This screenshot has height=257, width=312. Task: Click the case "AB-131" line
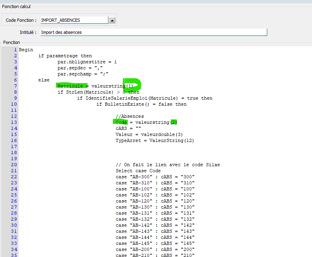tap(155, 213)
